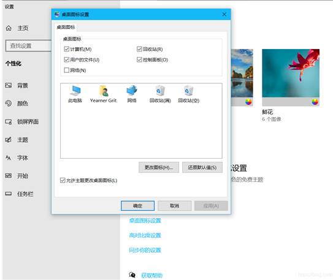Click the color wheel badge on 鲜花 theme
The image size is (333, 280).
click(315, 102)
